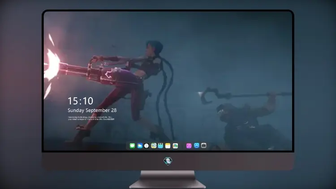Click the 15:10 clock widget

pyautogui.click(x=81, y=101)
